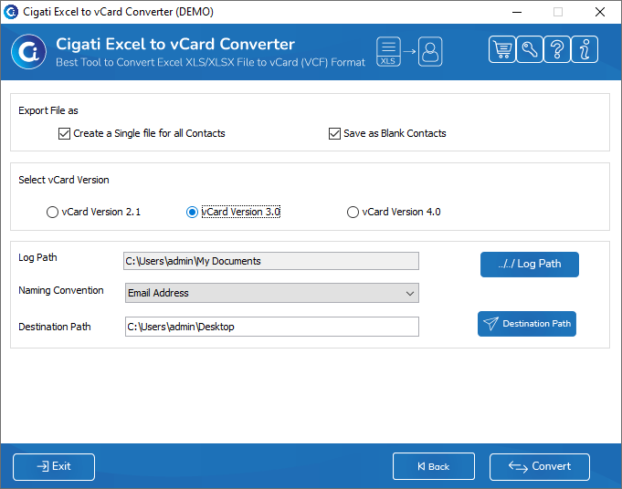Expand the Naming Convention dropdown arrow

coord(410,293)
